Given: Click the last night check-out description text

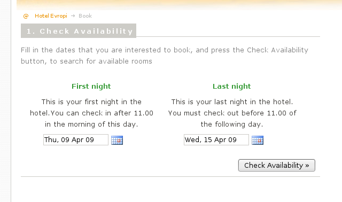Looking at the screenshot, I should coord(232,113).
